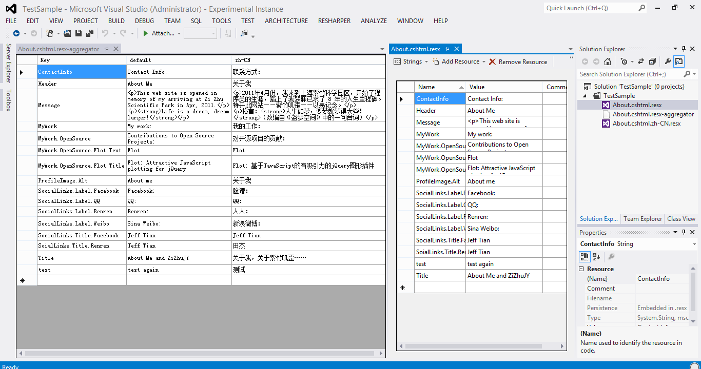Switch to the Class View tab

681,219
